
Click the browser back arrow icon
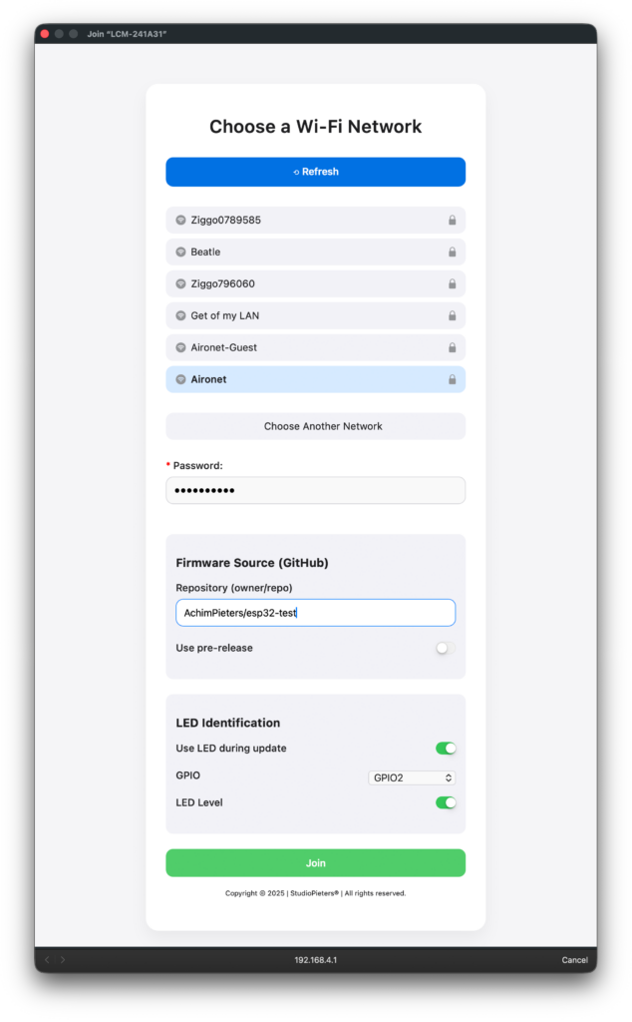pyautogui.click(x=47, y=960)
